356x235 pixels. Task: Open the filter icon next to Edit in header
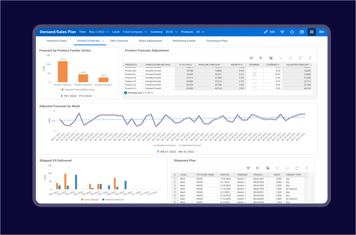tap(282, 32)
